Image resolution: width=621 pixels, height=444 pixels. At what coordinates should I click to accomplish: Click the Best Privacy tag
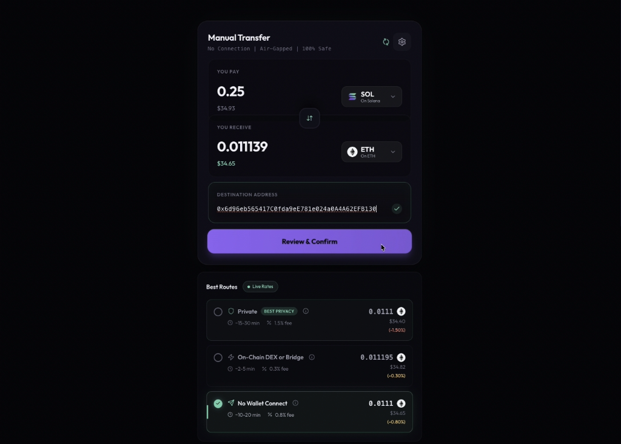click(279, 311)
